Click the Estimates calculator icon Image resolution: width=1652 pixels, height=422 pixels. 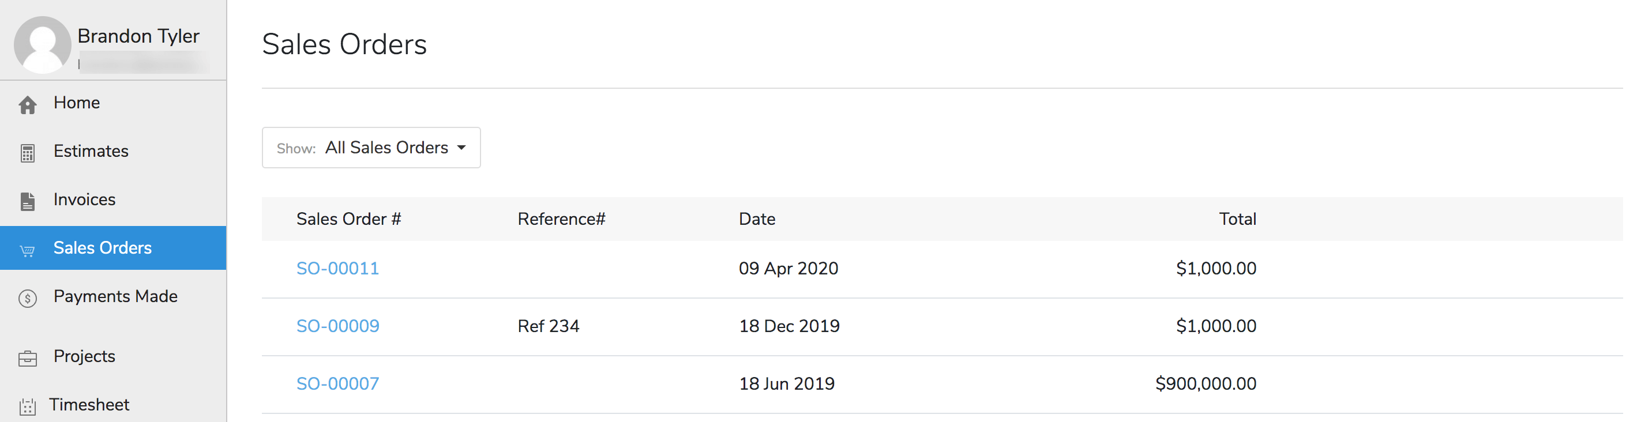28,153
